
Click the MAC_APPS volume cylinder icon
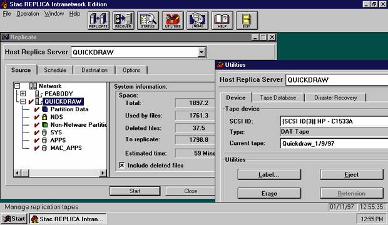44,148
